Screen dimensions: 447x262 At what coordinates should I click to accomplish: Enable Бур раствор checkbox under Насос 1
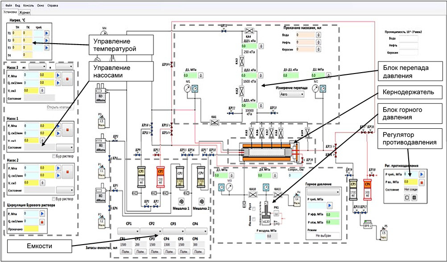click(54, 156)
